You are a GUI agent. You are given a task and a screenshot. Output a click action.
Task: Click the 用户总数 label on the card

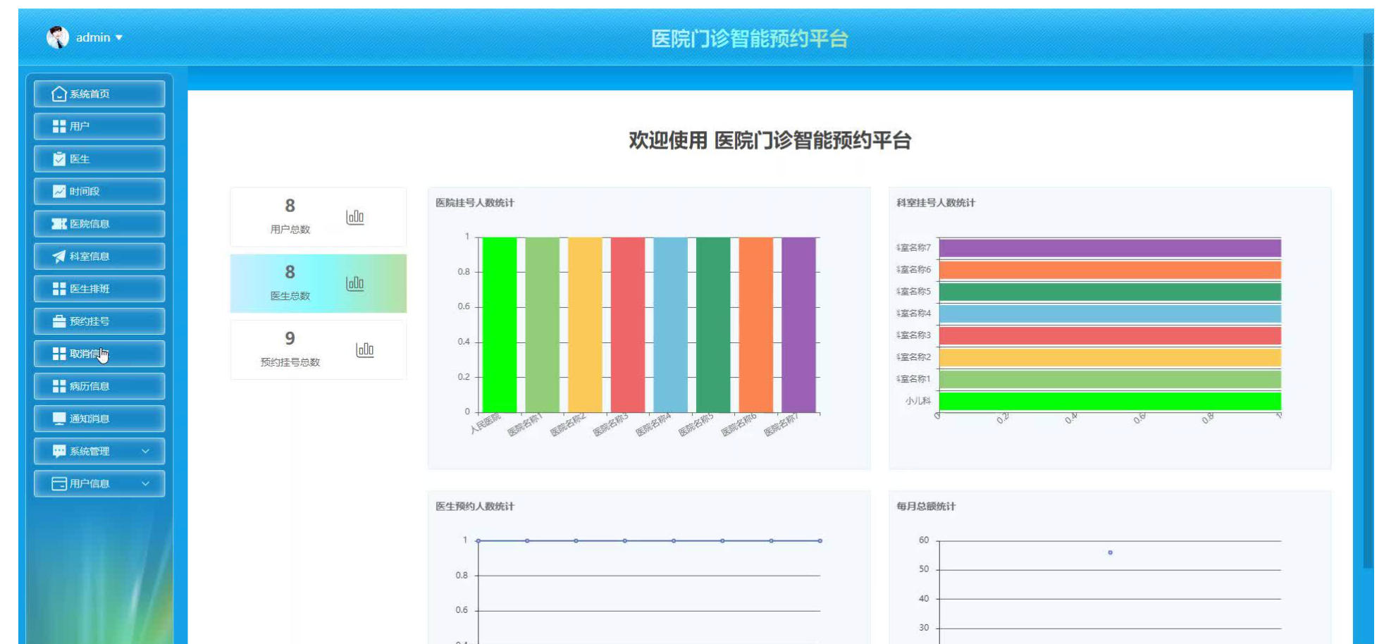(290, 230)
